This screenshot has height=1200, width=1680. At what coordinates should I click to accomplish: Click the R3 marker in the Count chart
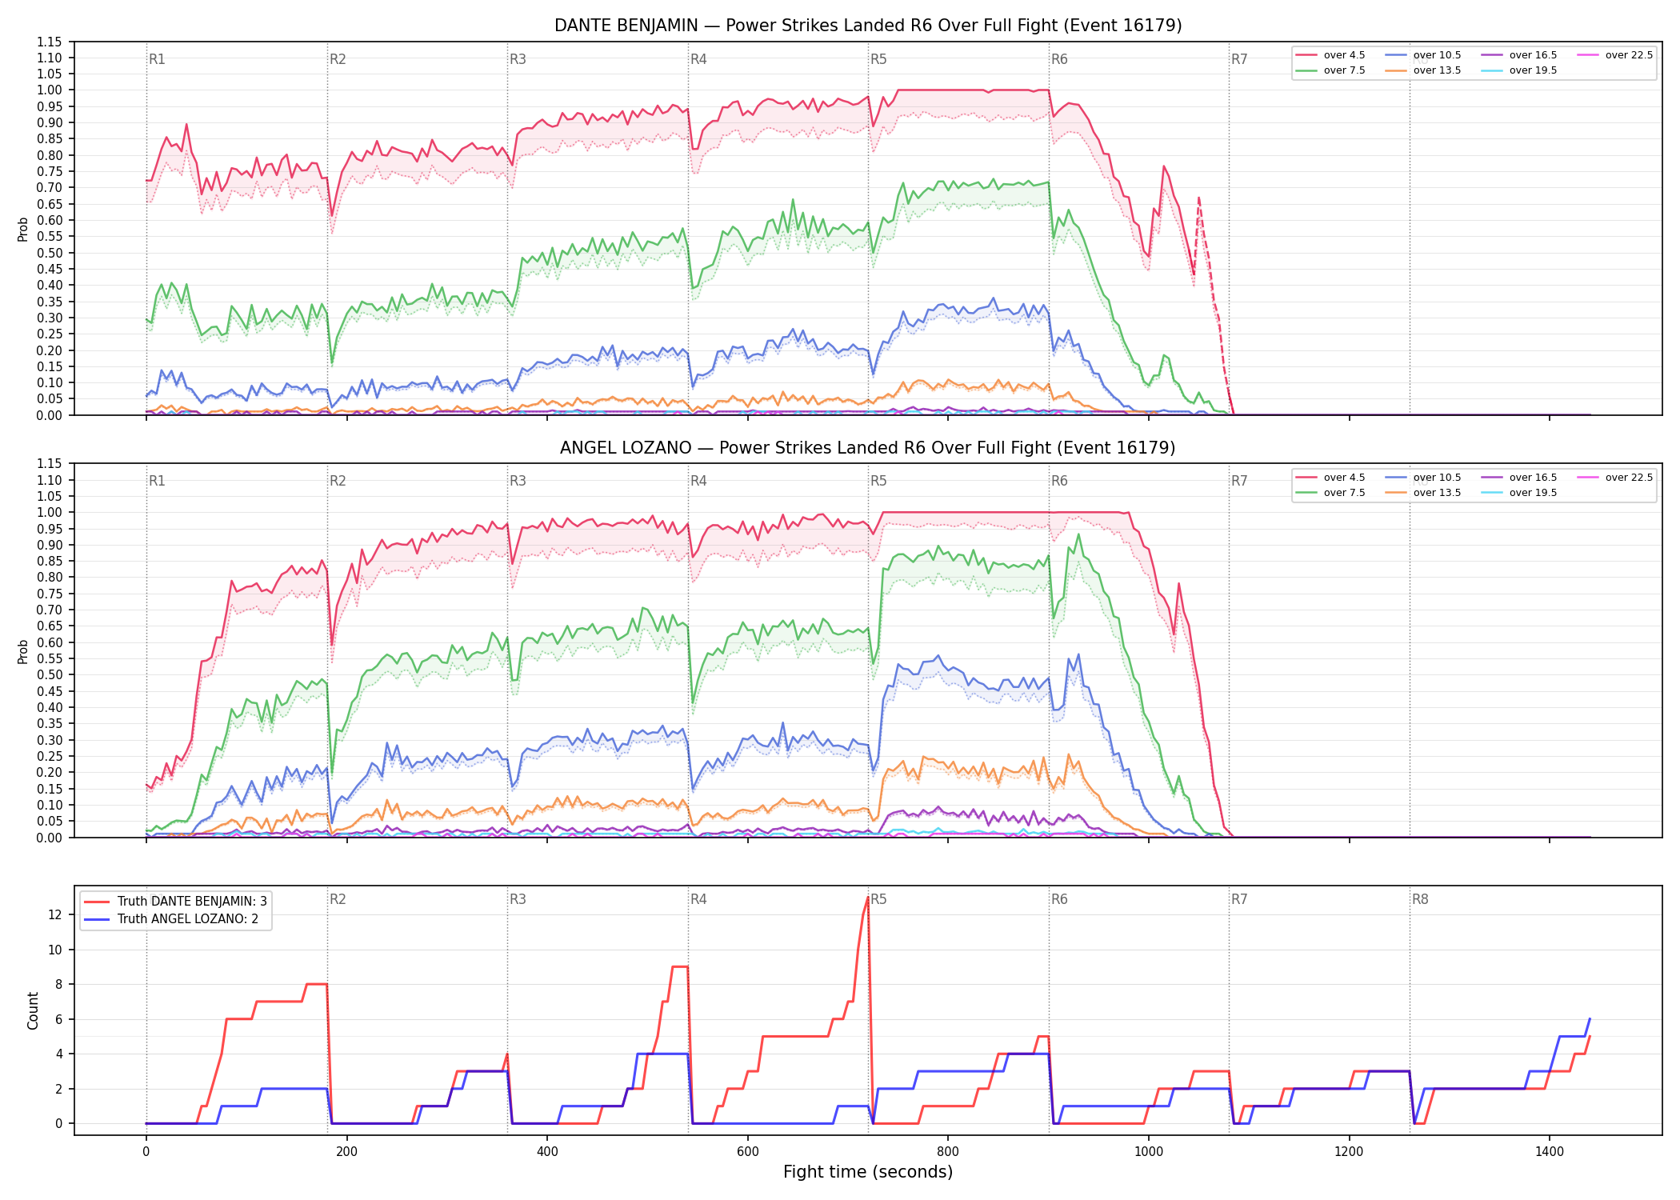[518, 899]
